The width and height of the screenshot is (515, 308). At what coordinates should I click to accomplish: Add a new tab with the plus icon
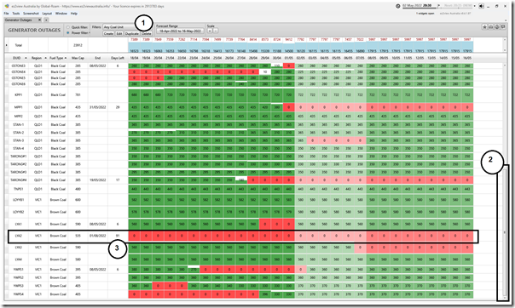point(46,20)
